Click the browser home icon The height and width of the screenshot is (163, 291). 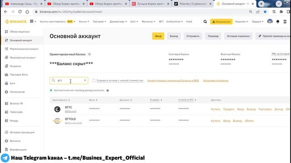(x=27, y=12)
